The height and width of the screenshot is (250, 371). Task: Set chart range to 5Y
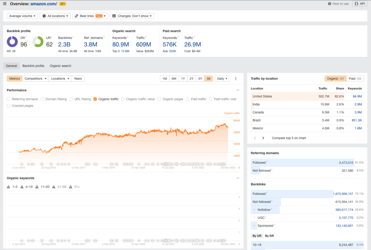click(x=200, y=79)
